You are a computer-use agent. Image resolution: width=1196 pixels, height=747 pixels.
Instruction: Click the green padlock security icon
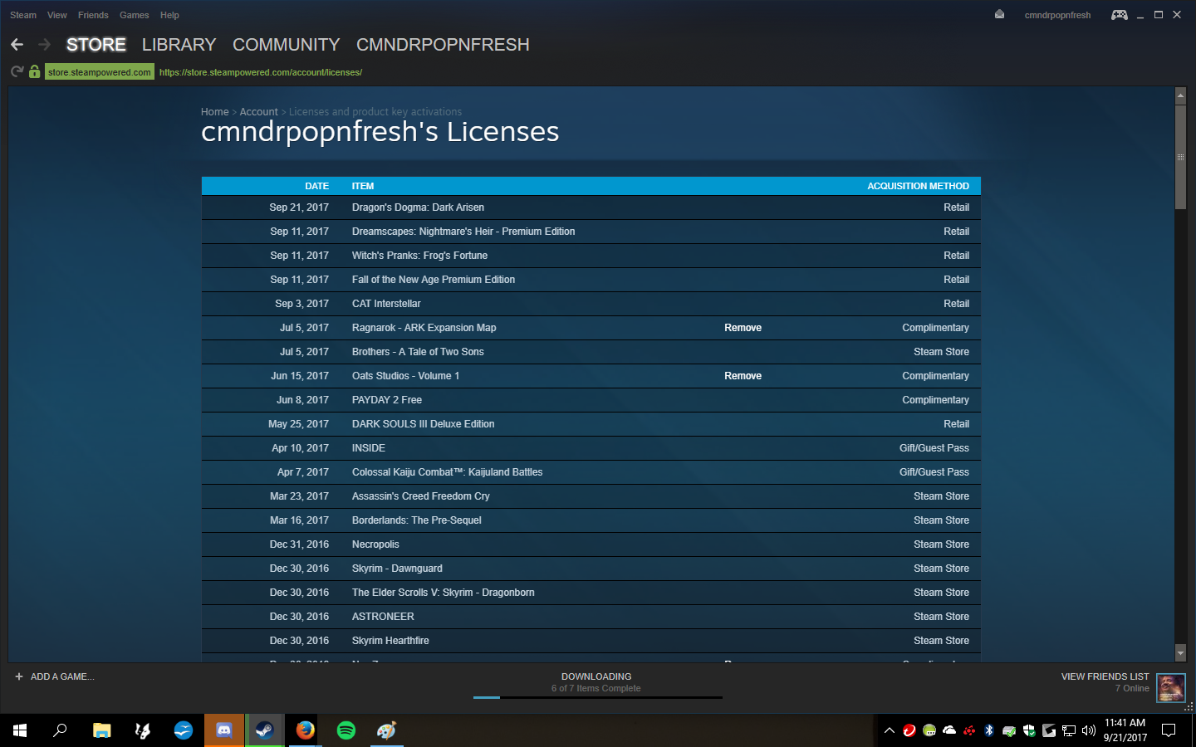point(34,72)
